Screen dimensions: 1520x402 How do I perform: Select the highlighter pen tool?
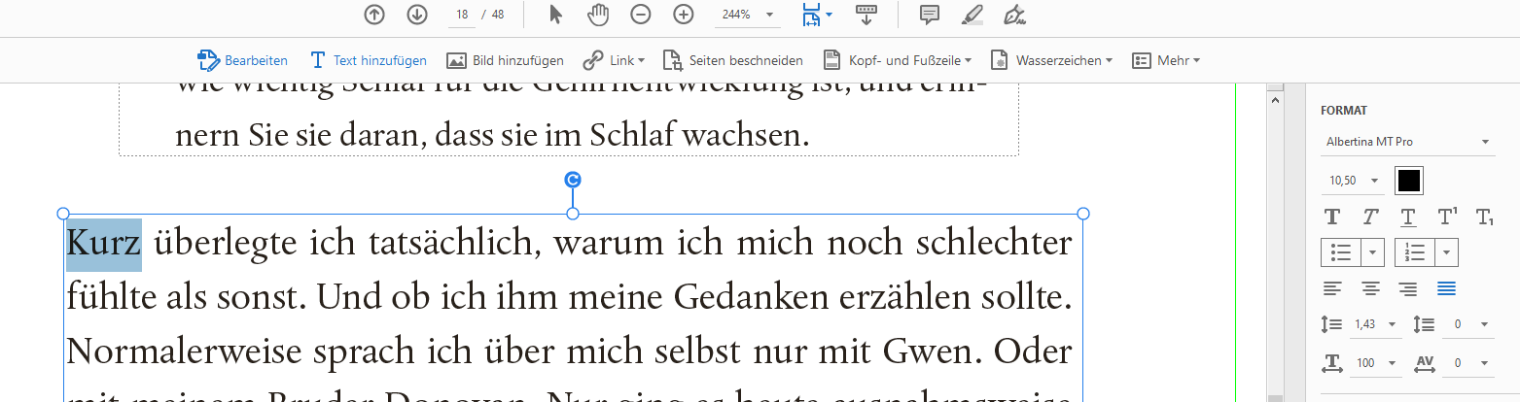[x=972, y=15]
